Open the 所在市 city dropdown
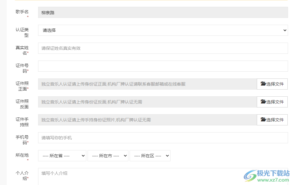Screen dimensions: 293x185 click(108, 156)
